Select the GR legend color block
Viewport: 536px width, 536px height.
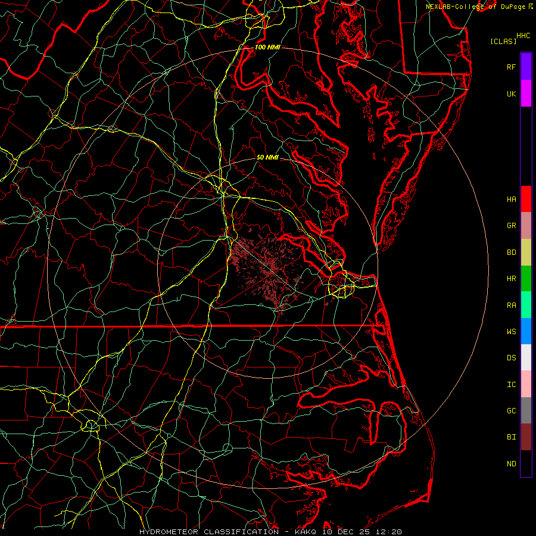click(526, 225)
